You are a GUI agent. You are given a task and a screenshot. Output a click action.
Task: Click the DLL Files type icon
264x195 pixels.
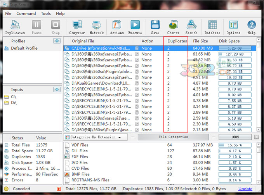coord(67,151)
